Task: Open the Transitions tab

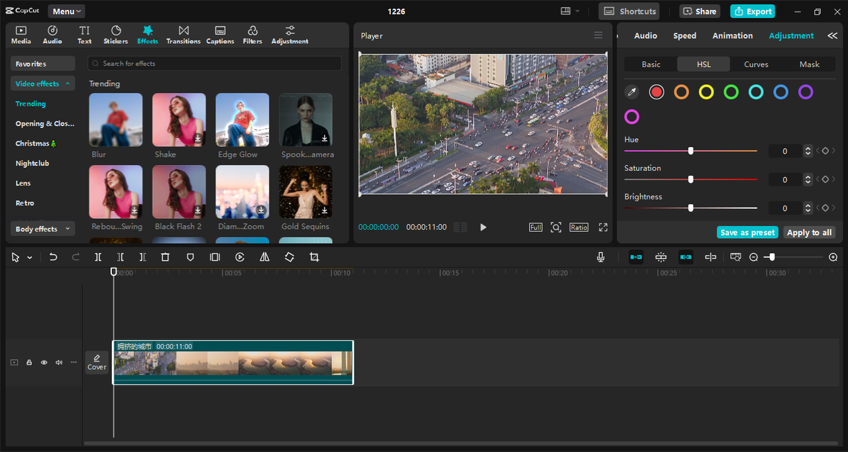Action: click(x=183, y=34)
